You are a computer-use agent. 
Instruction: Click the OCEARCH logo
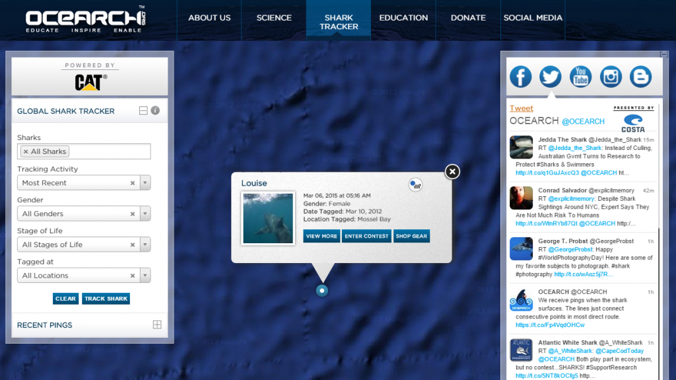(85, 20)
